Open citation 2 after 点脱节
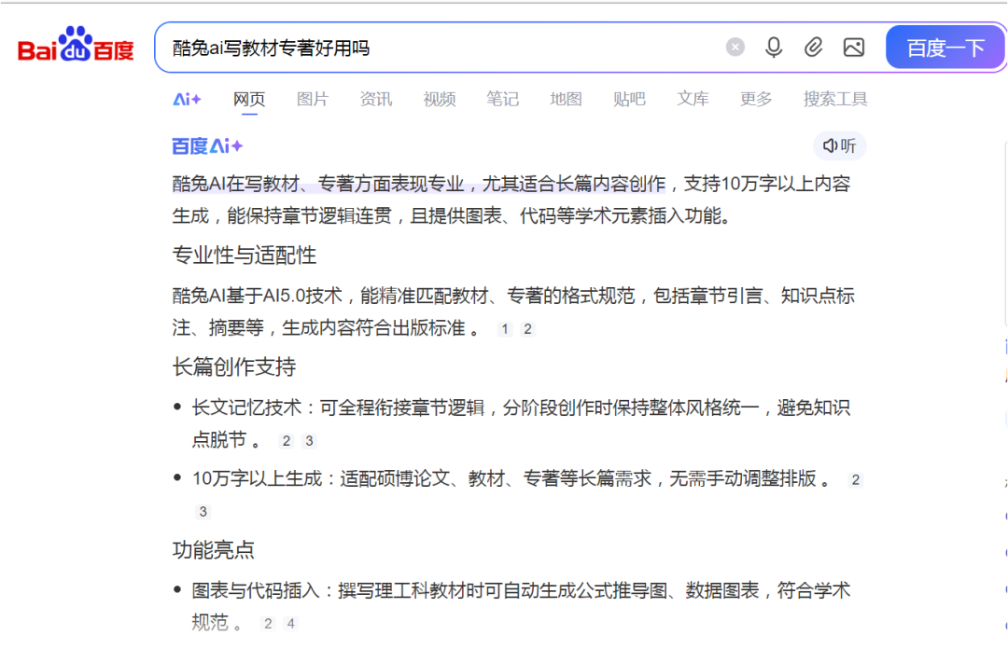The height and width of the screenshot is (649, 1008). (x=287, y=441)
